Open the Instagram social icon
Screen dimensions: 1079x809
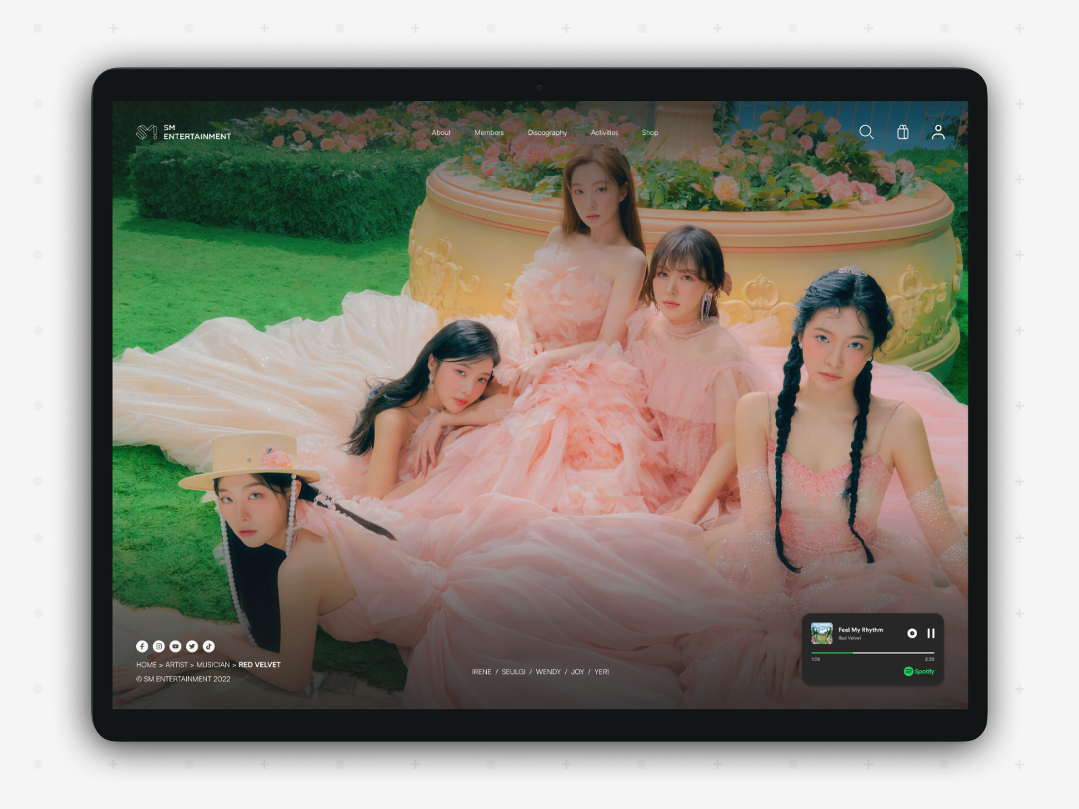click(159, 646)
